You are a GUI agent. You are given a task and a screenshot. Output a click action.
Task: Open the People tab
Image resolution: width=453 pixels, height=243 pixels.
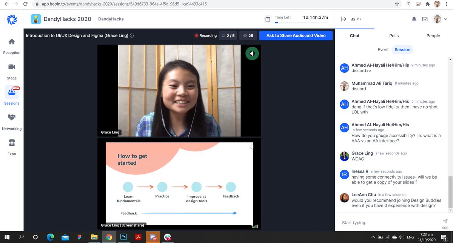433,35
